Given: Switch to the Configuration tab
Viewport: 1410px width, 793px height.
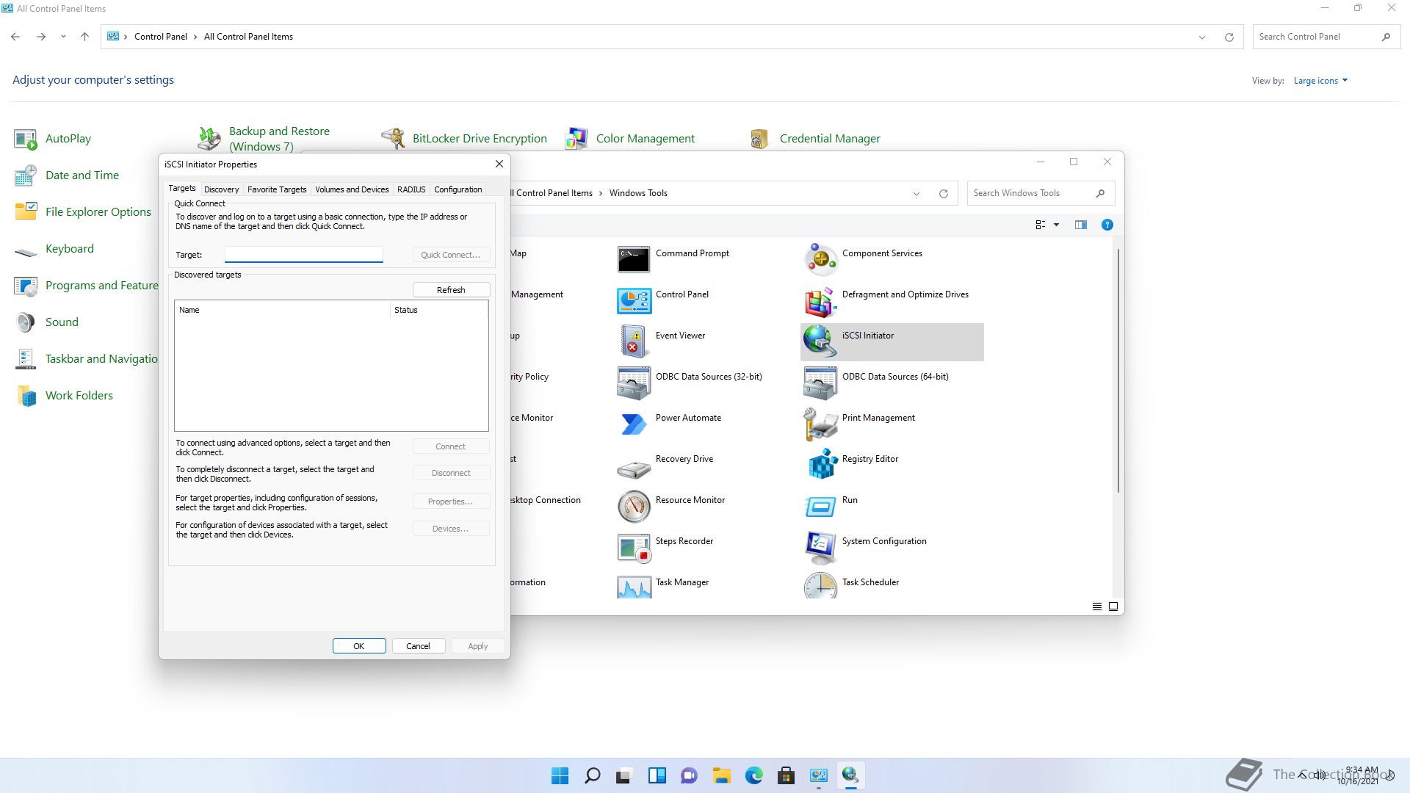Looking at the screenshot, I should coord(458,189).
